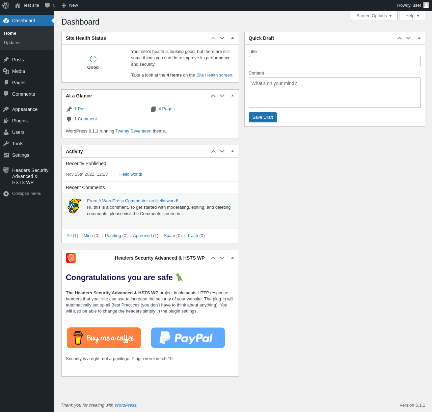Expand the Help dropdown tab
432x412 pixels.
pos(412,16)
